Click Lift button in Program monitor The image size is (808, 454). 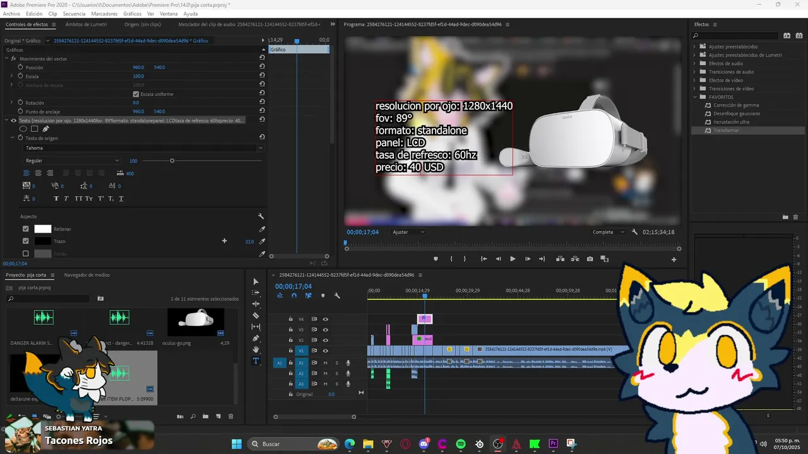pos(559,259)
